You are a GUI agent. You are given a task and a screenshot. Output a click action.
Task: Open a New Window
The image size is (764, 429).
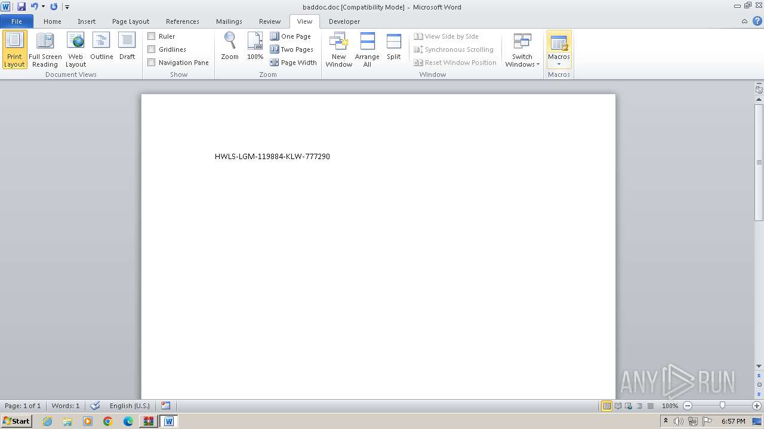coord(338,49)
